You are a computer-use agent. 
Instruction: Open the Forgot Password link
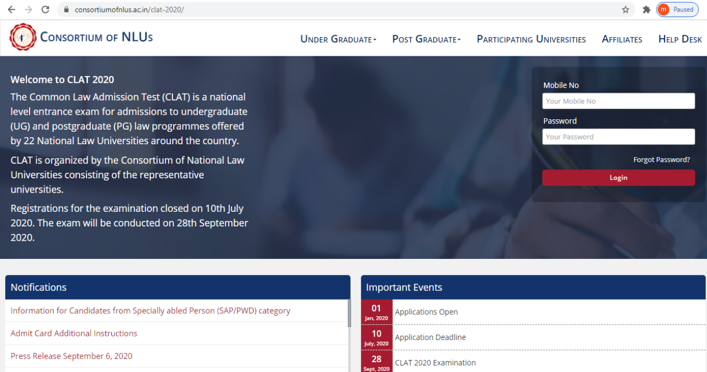[x=661, y=160]
